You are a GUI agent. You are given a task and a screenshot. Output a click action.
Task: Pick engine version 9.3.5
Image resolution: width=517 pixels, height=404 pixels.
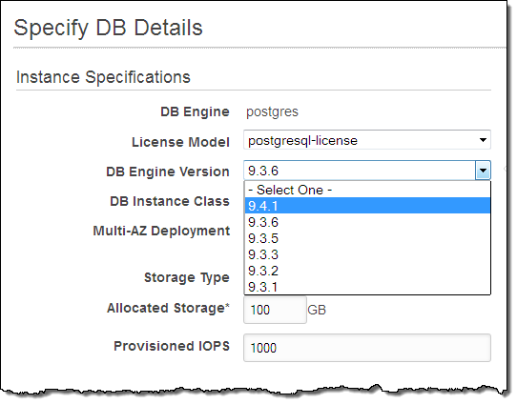367,238
